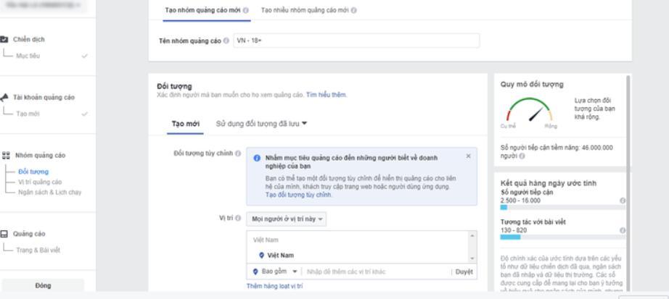Open the Tạo đối tượng tùy chỉnh link
The image size is (669, 299).
pyautogui.click(x=298, y=195)
